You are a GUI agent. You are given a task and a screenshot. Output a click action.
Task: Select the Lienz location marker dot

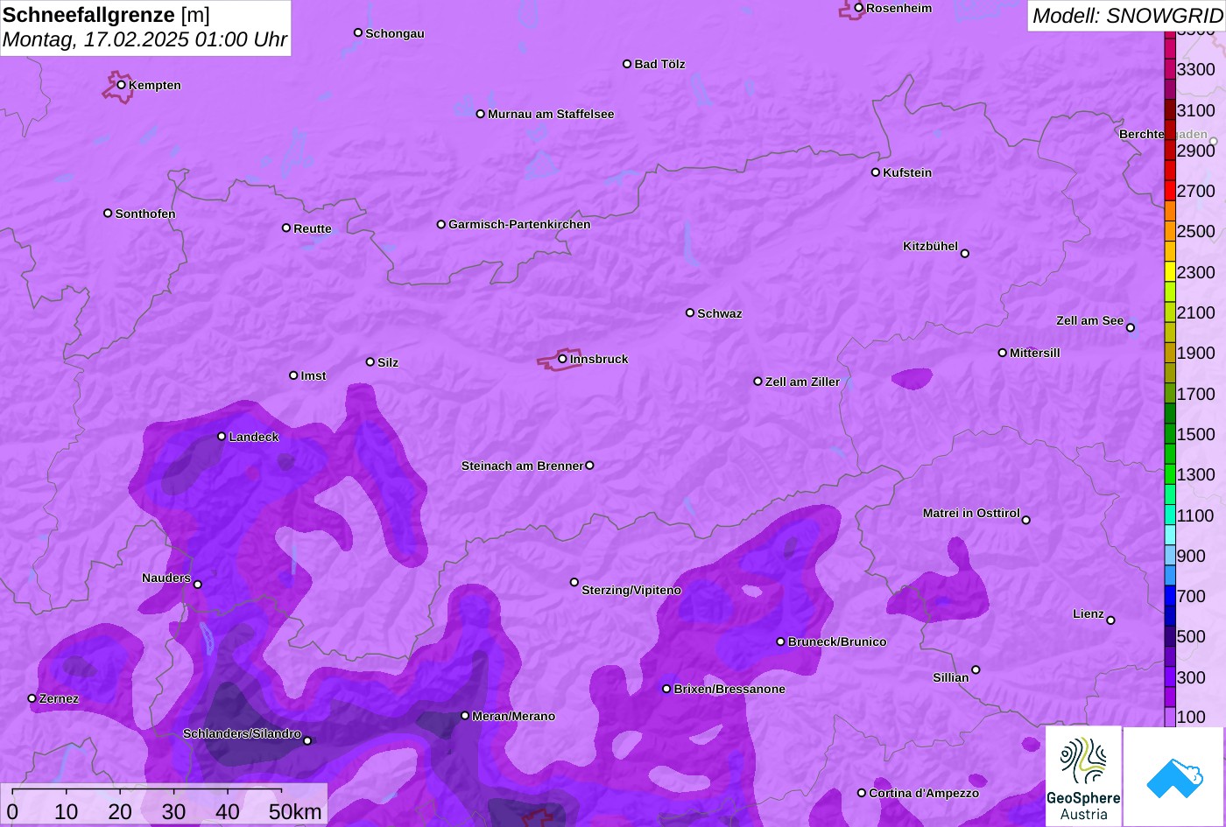(1110, 620)
